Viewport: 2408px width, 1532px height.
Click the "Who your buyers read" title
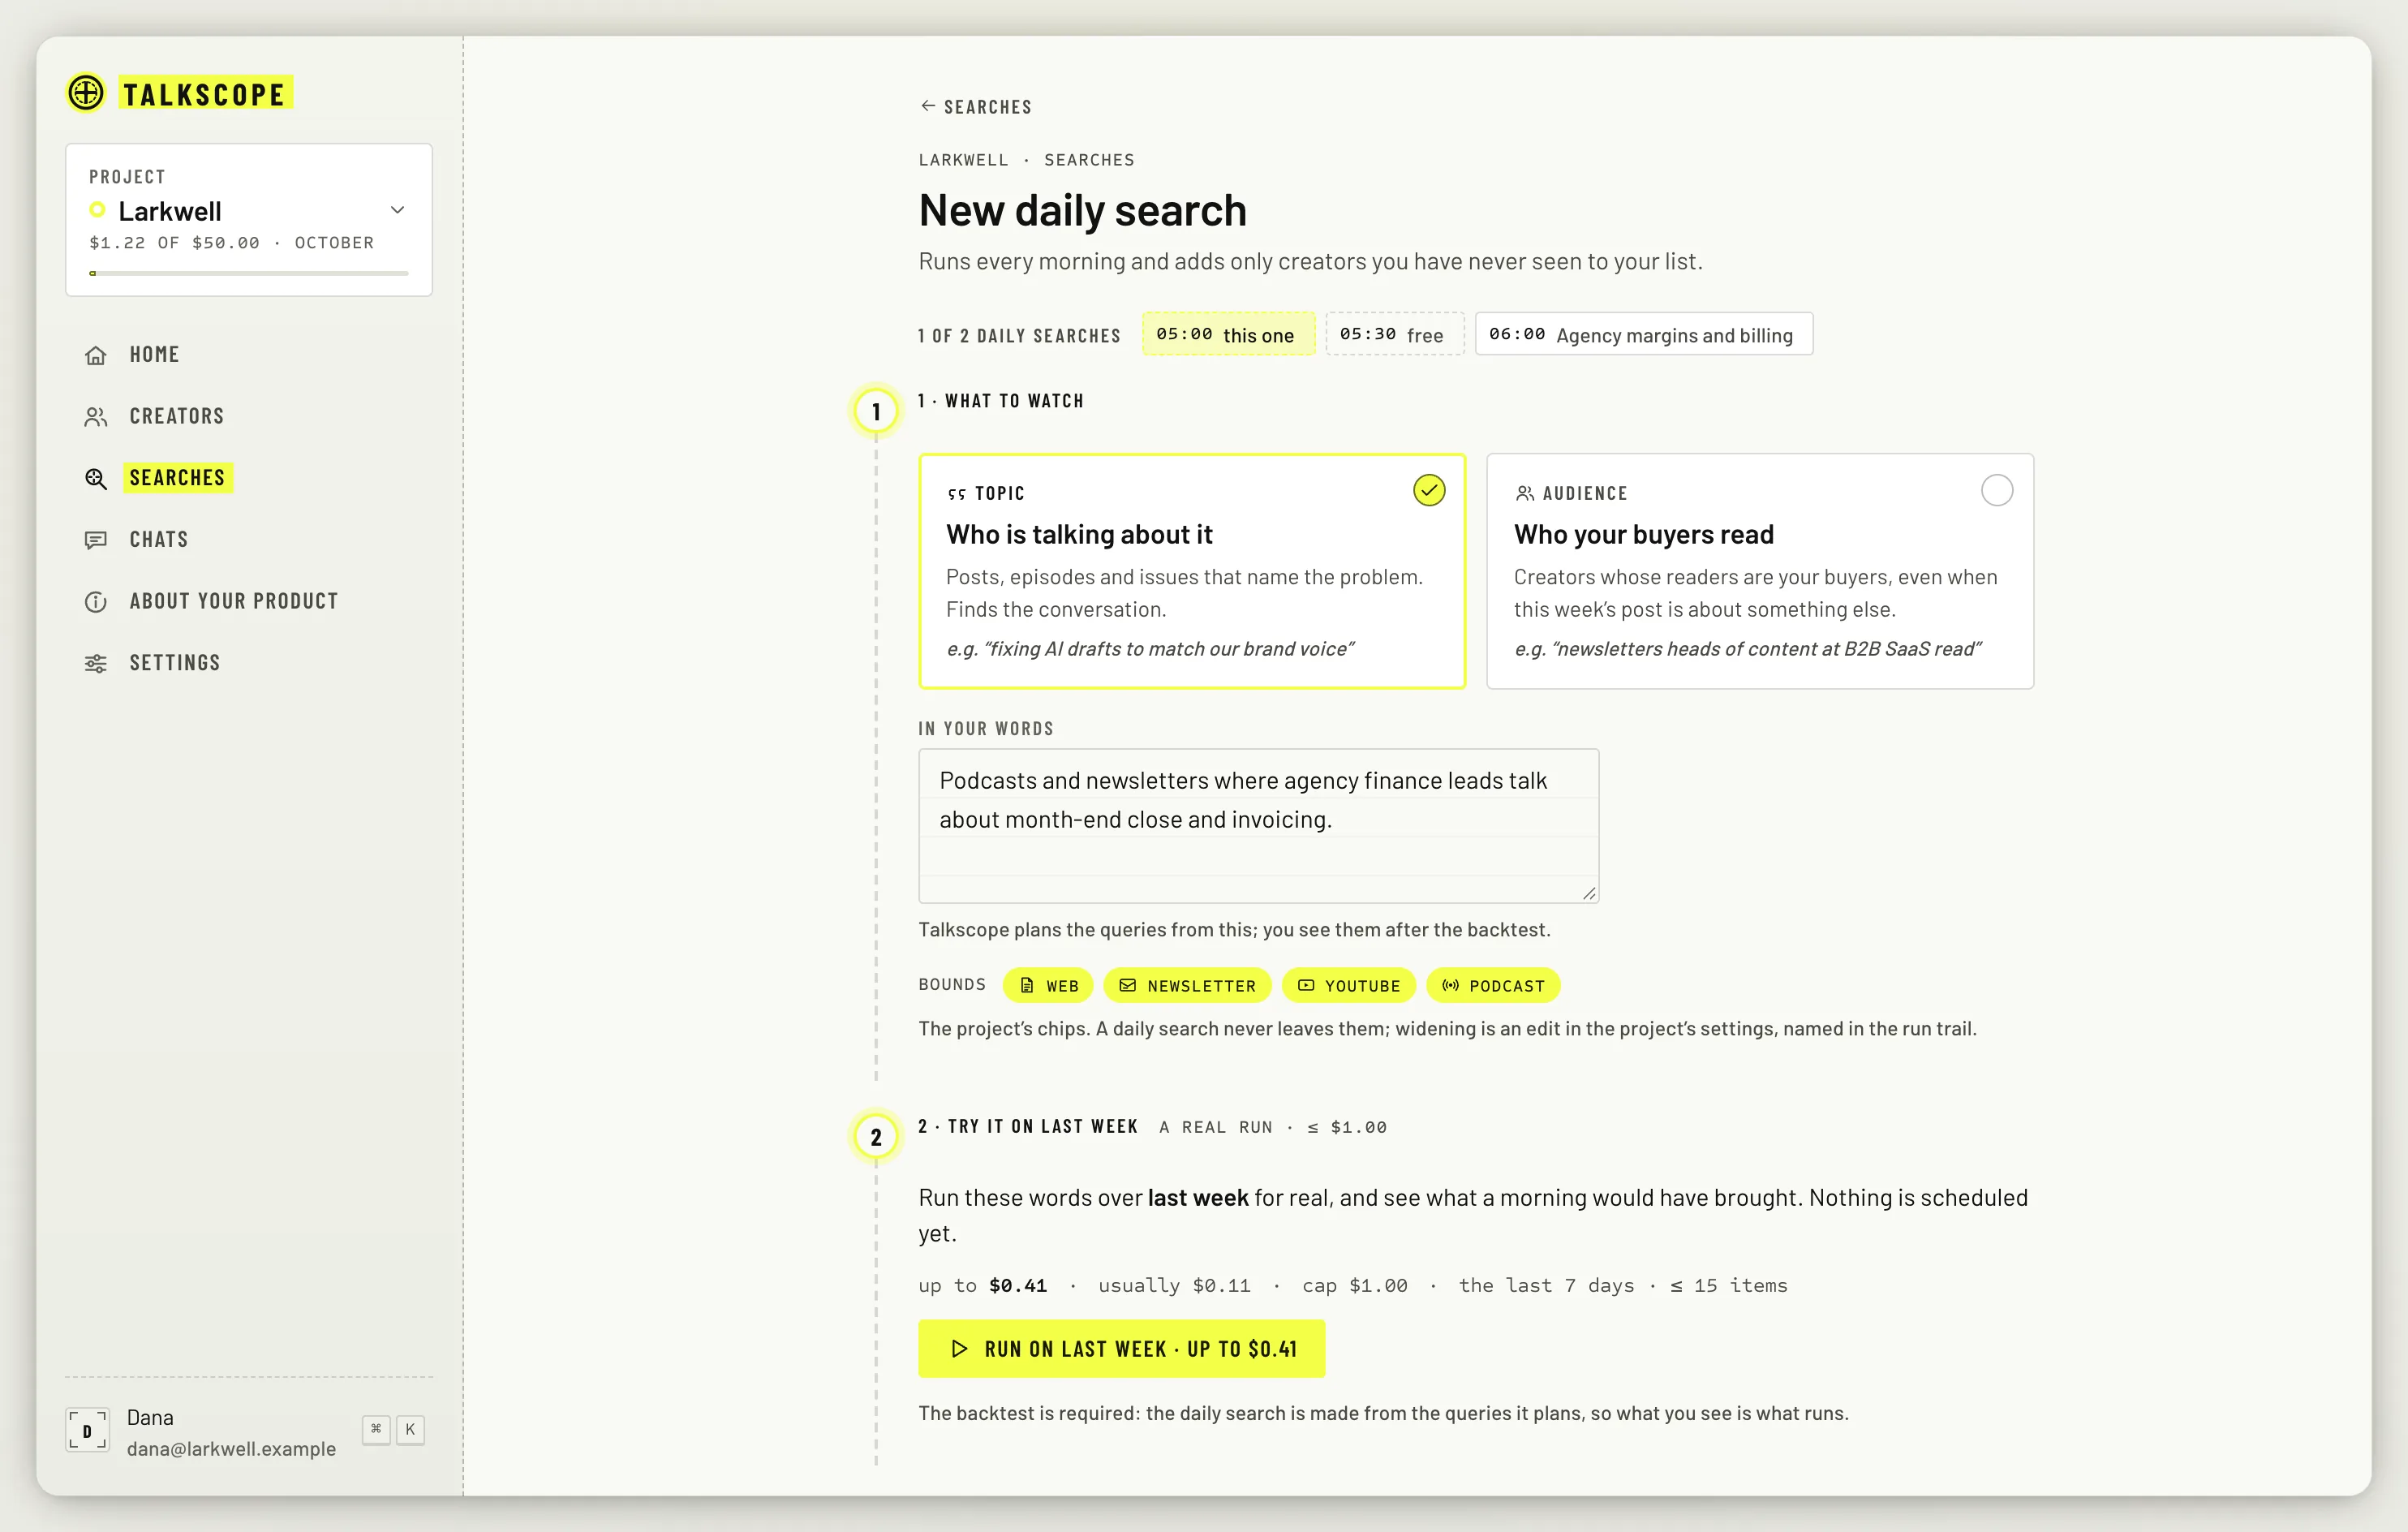click(x=1643, y=535)
